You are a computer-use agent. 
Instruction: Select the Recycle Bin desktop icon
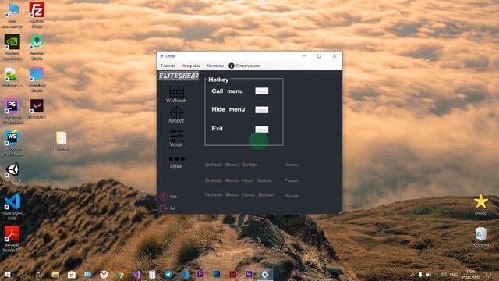coord(481,237)
